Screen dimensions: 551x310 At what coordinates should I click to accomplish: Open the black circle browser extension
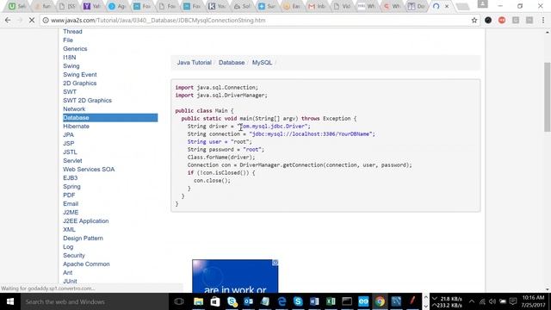(488, 21)
